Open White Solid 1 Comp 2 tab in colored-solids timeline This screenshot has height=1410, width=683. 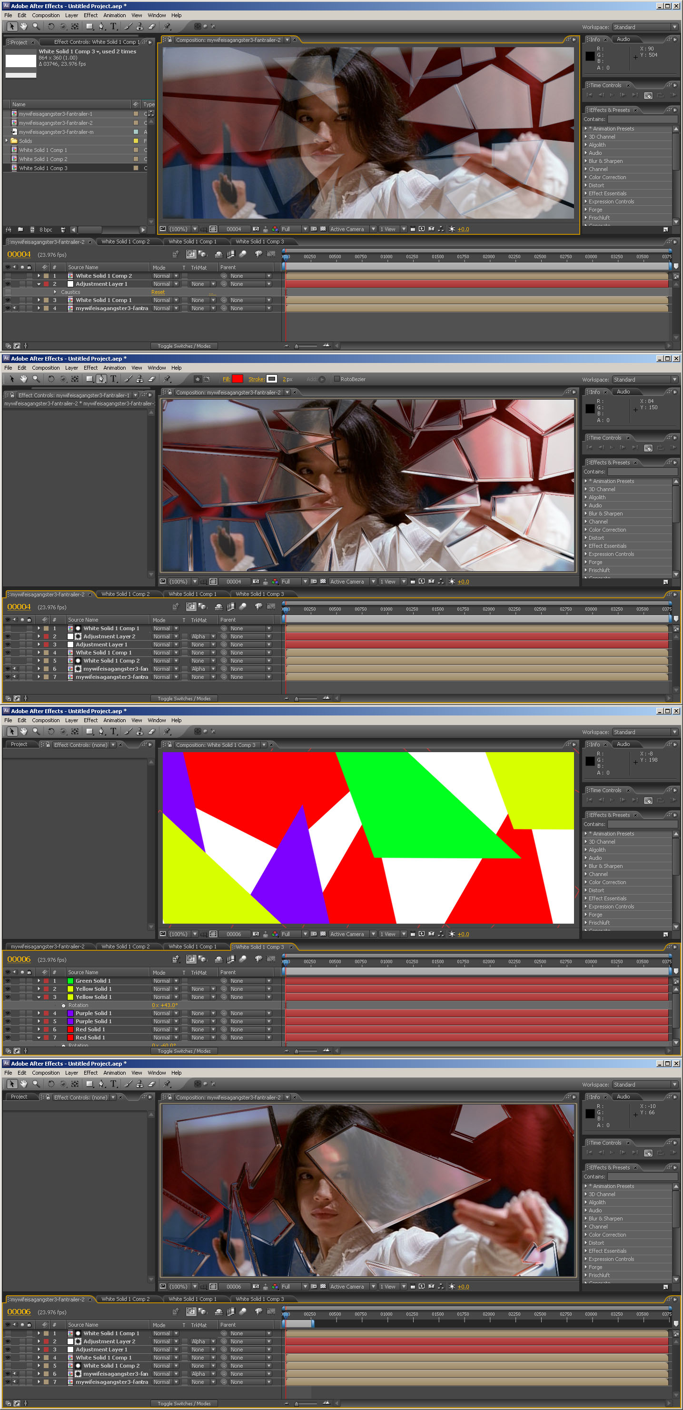125,947
